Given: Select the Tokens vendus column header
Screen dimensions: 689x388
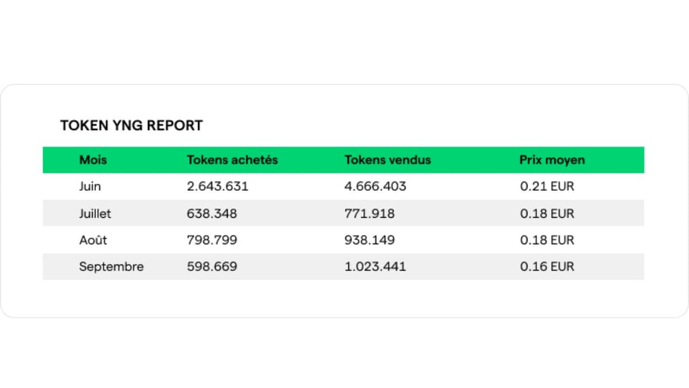Looking at the screenshot, I should click(388, 160).
